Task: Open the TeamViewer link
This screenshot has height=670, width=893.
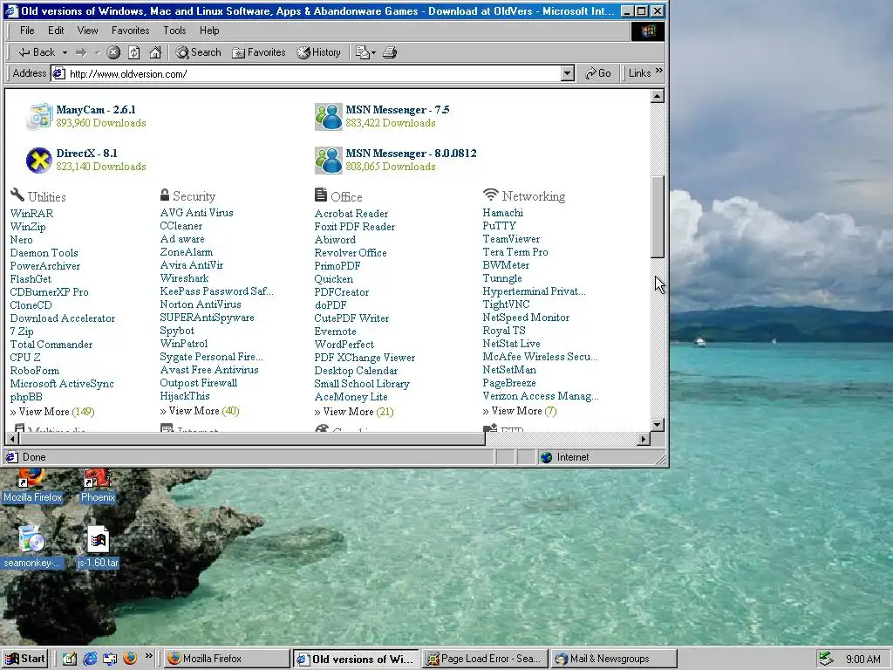Action: click(x=511, y=239)
